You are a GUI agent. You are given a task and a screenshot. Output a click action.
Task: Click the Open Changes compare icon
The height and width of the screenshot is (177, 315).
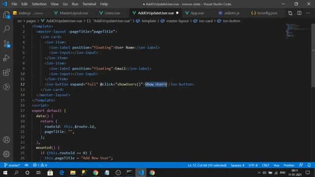tap(290, 13)
